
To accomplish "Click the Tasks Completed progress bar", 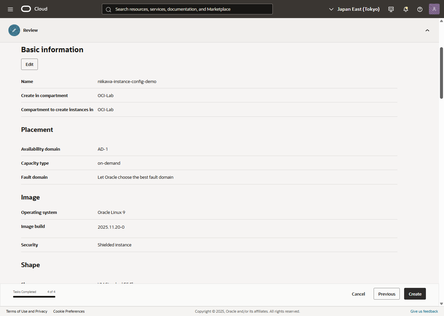I will 34,297.
